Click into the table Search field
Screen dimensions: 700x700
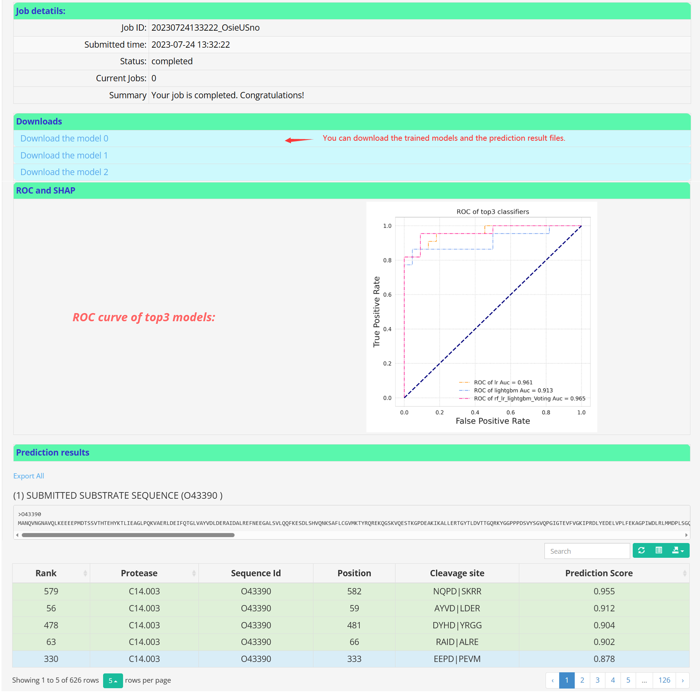[x=587, y=551]
